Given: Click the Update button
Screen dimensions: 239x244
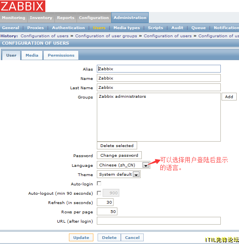Looking at the screenshot, I should click(x=81, y=237).
